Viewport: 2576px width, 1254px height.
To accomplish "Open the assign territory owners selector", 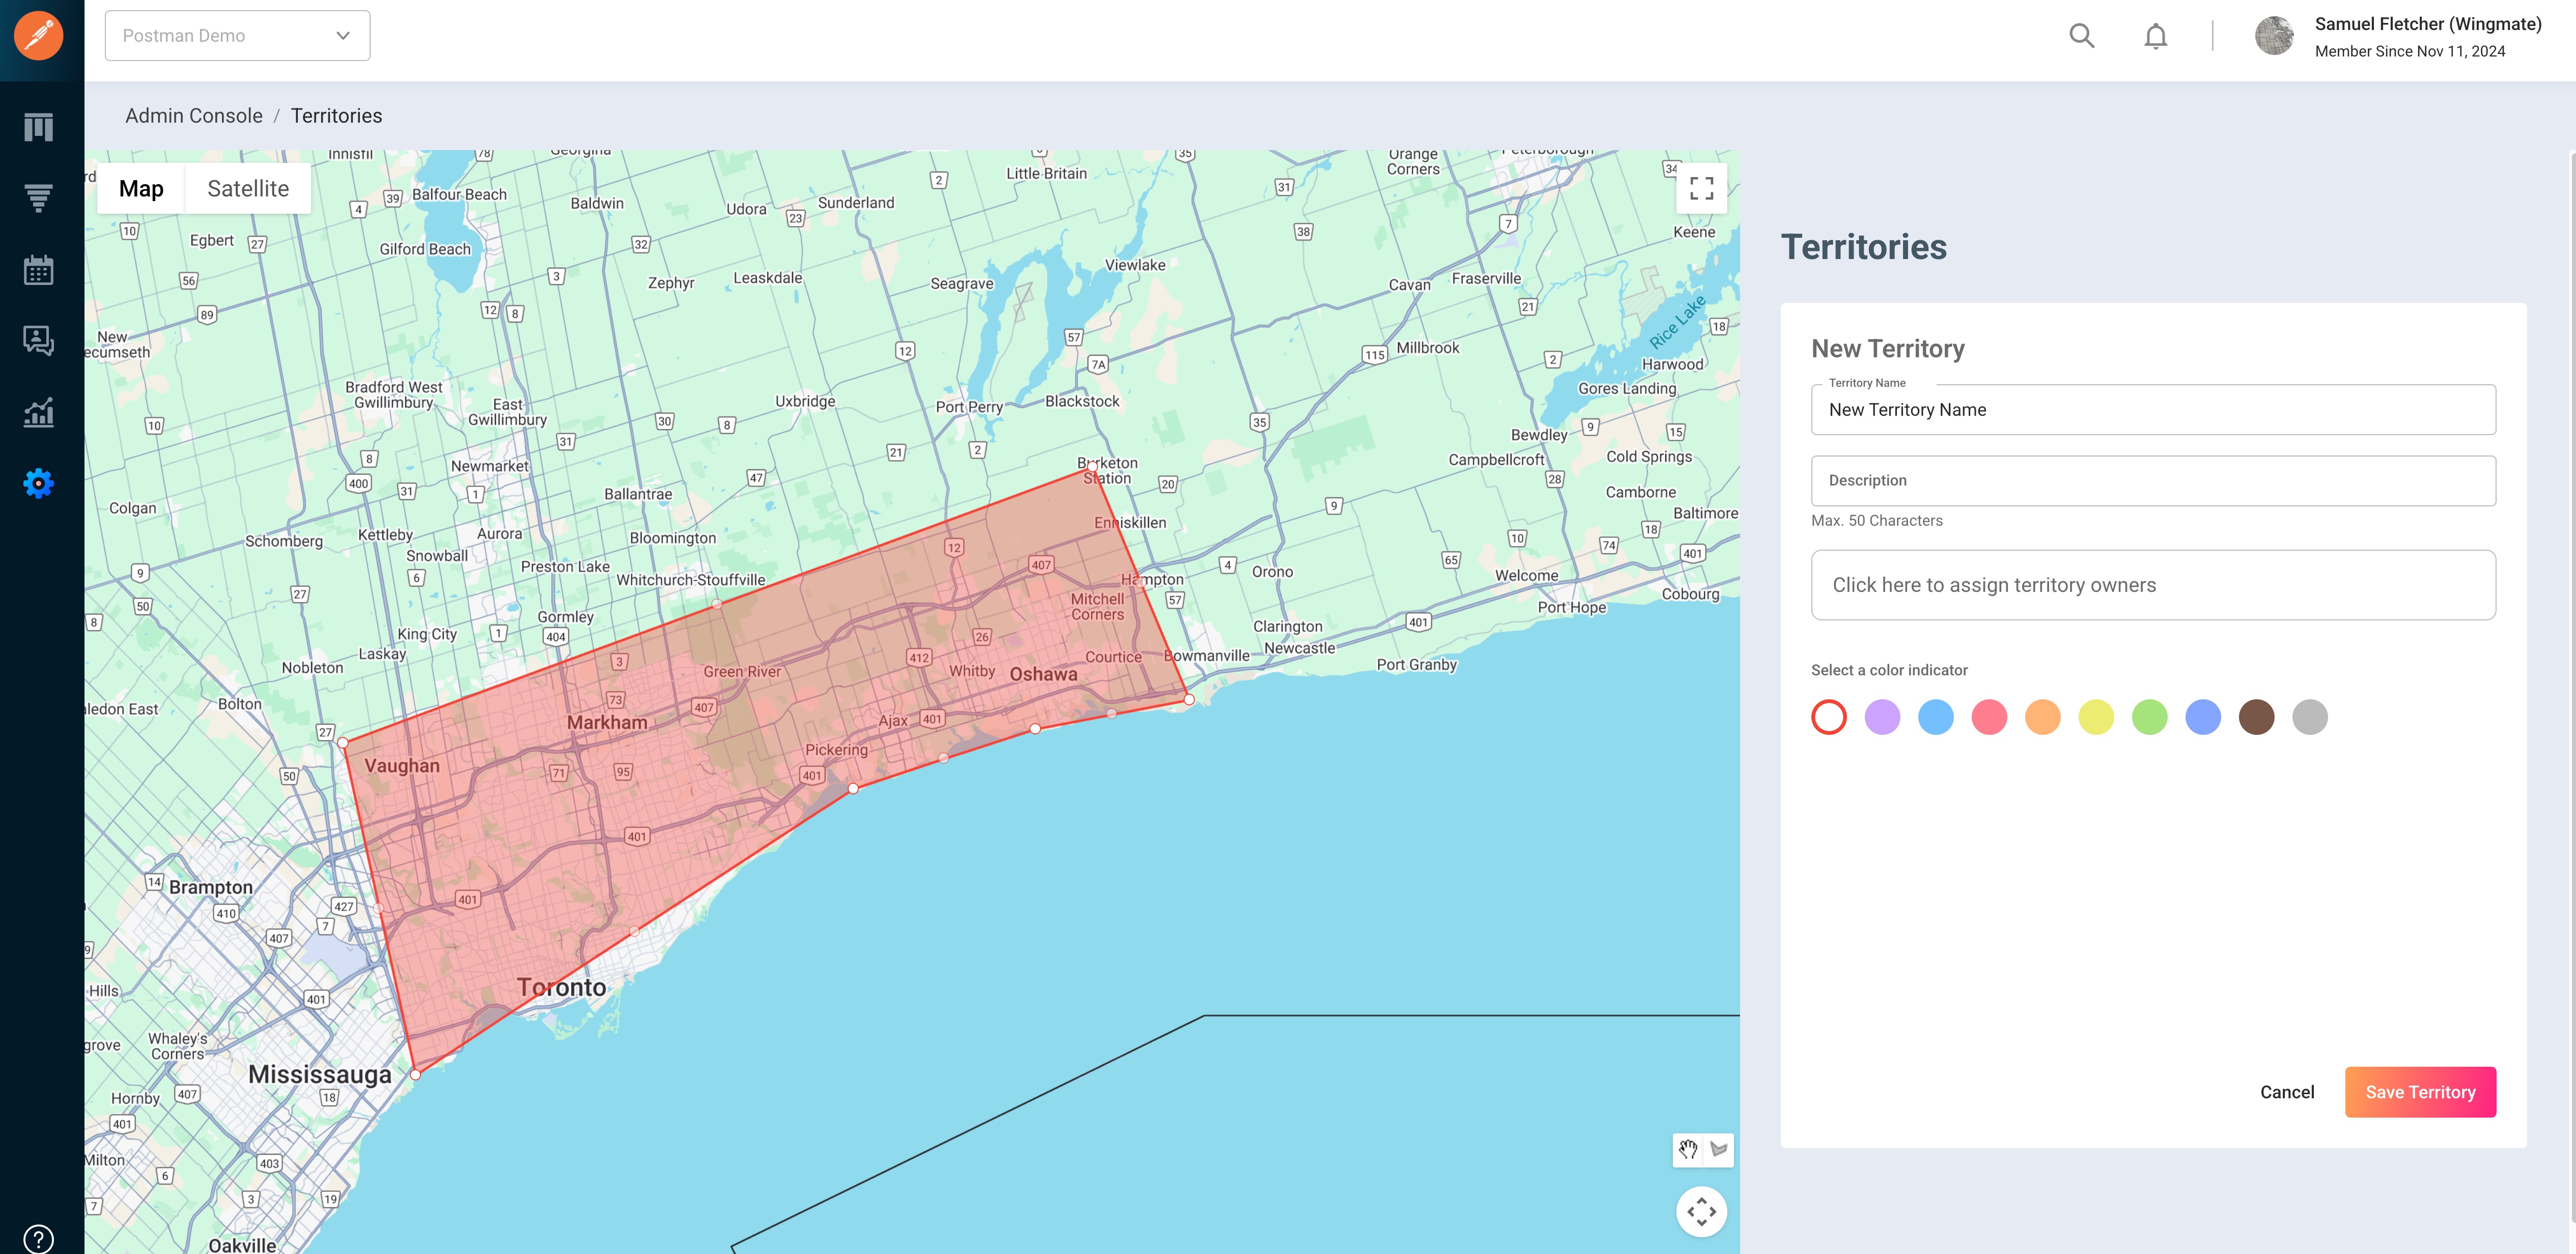I will [2153, 585].
